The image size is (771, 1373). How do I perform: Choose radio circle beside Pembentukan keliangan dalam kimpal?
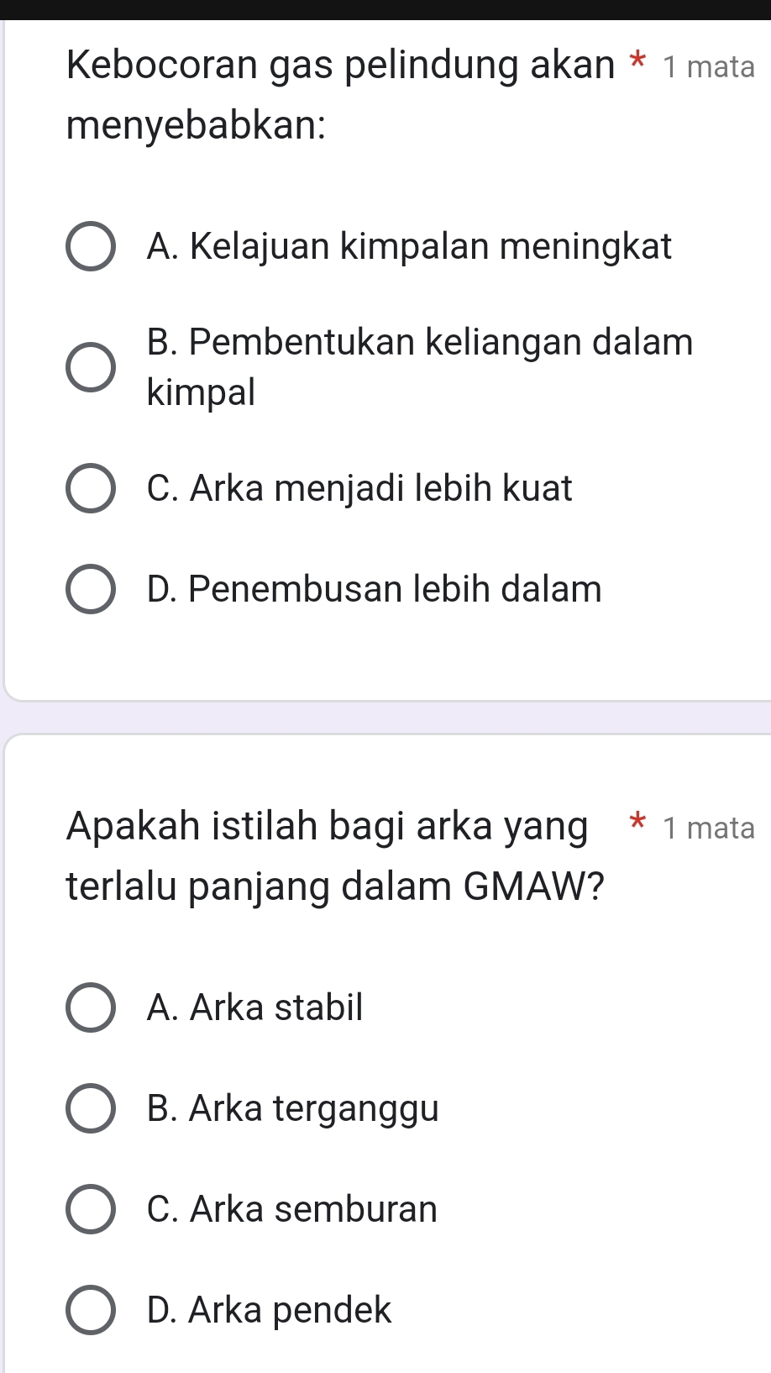91,367
